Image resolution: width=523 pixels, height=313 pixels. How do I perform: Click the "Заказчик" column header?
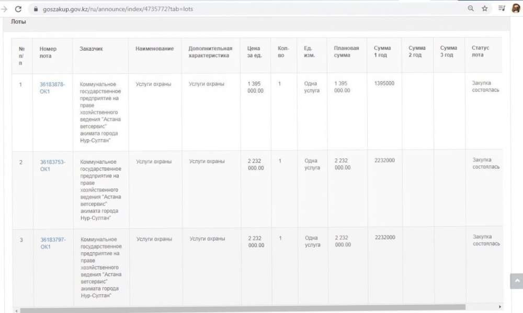[91, 49]
